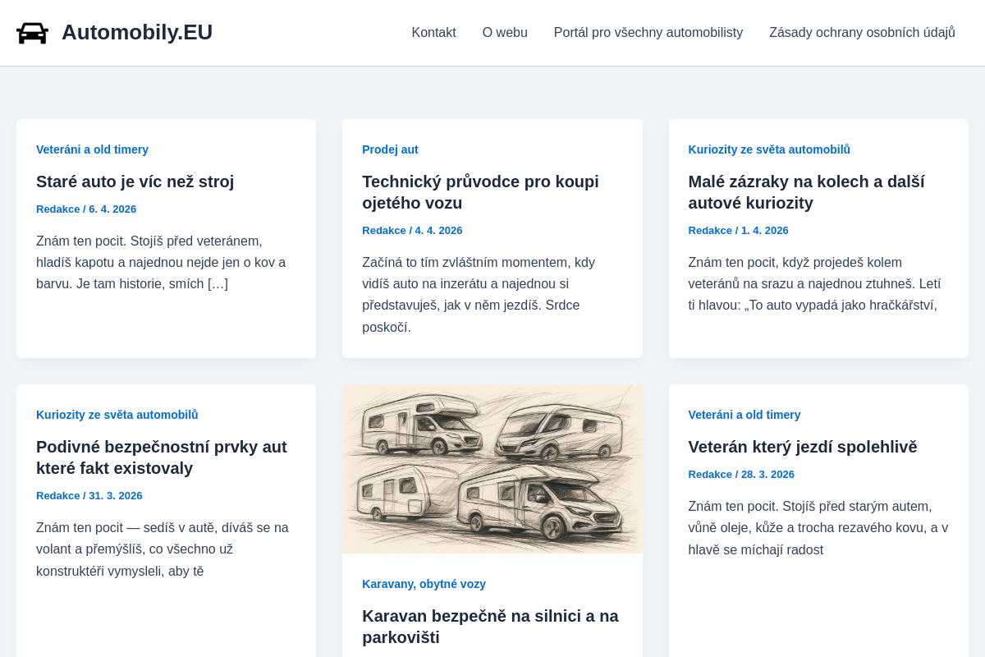Image resolution: width=985 pixels, height=657 pixels.
Task: Click Redakce author link dated 4. 4. 2026
Action: coord(384,230)
